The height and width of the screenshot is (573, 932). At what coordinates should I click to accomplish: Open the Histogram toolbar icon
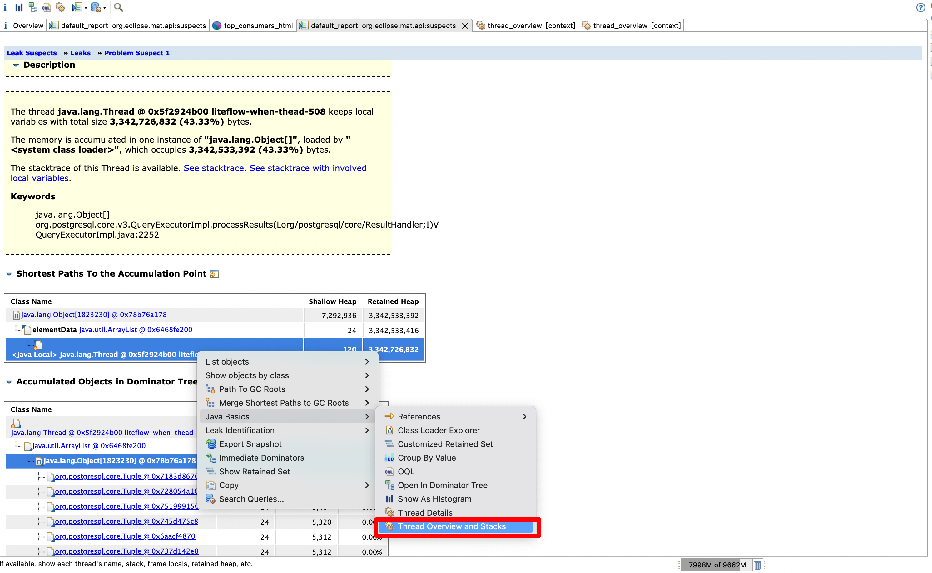19,7
